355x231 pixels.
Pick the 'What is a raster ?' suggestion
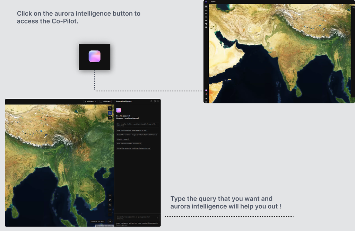pyautogui.click(x=123, y=139)
